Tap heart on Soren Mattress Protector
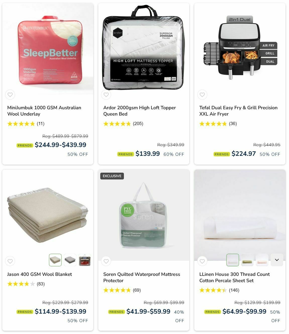Screen dimensions: 289x334 coord(106,261)
